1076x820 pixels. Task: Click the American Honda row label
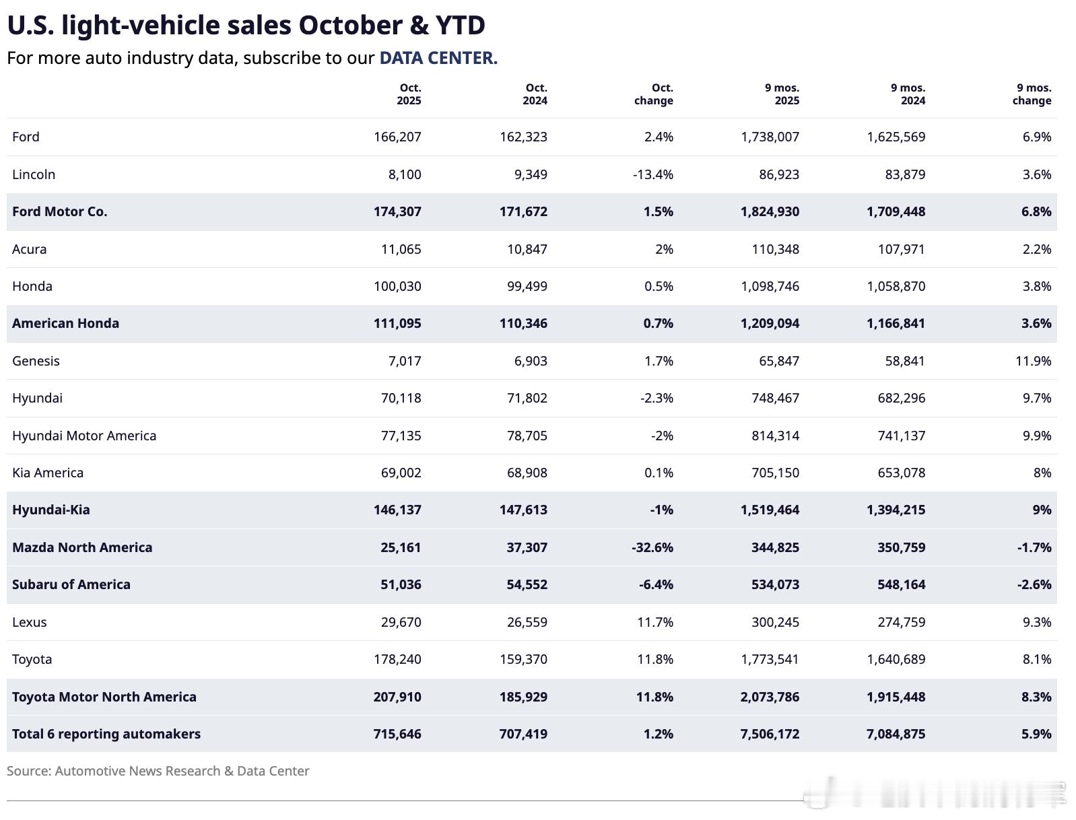click(65, 323)
